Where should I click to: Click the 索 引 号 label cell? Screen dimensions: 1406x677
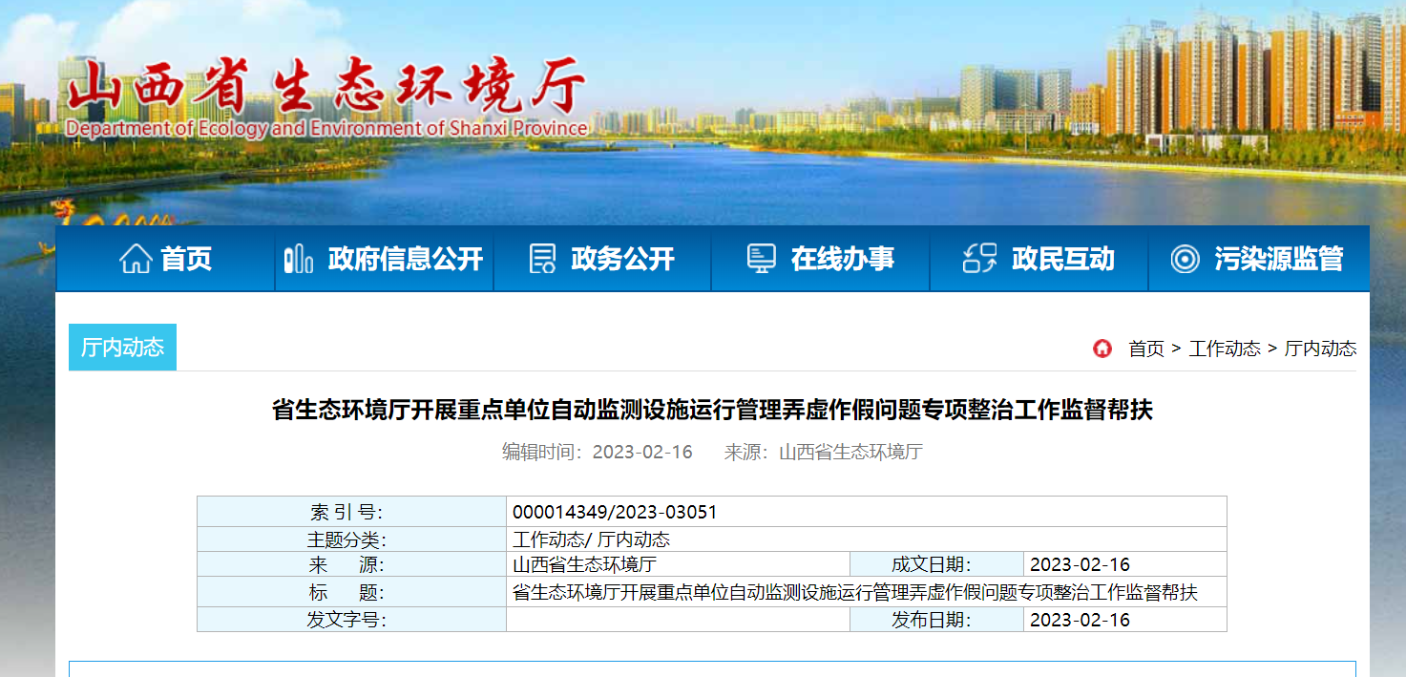[351, 512]
